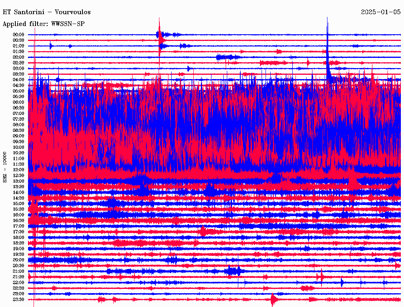The image size is (404, 307).
Task: Select the 10:00 time label
Action: 19,147
